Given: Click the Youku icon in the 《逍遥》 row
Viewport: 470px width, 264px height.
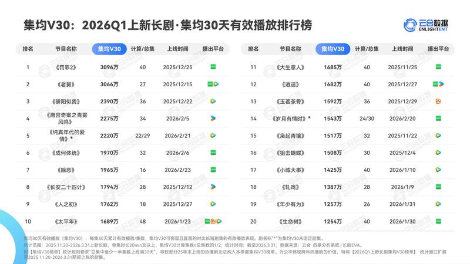Looking at the screenshot, I should [441, 84].
